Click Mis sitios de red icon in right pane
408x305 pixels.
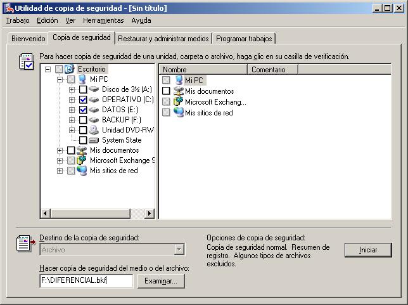click(x=178, y=112)
